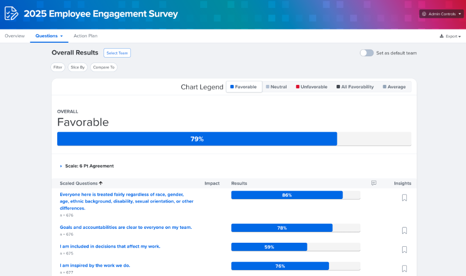Go to the Overview tab
This screenshot has height=276, width=466.
[x=15, y=36]
